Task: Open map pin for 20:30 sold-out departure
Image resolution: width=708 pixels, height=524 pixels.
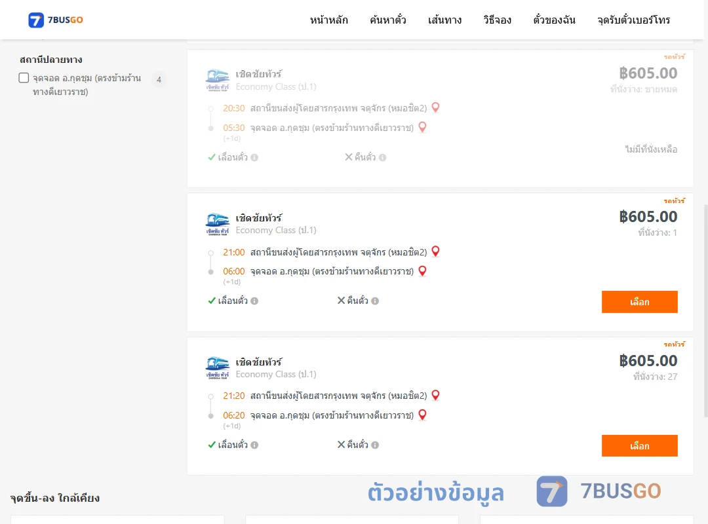Action: click(435, 107)
